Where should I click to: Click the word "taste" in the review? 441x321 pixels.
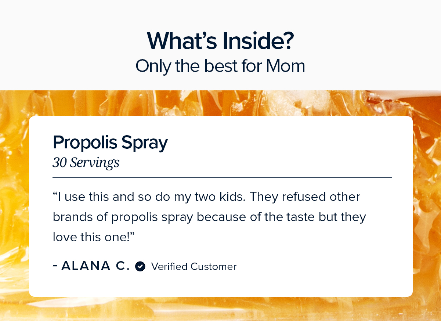[297, 217]
